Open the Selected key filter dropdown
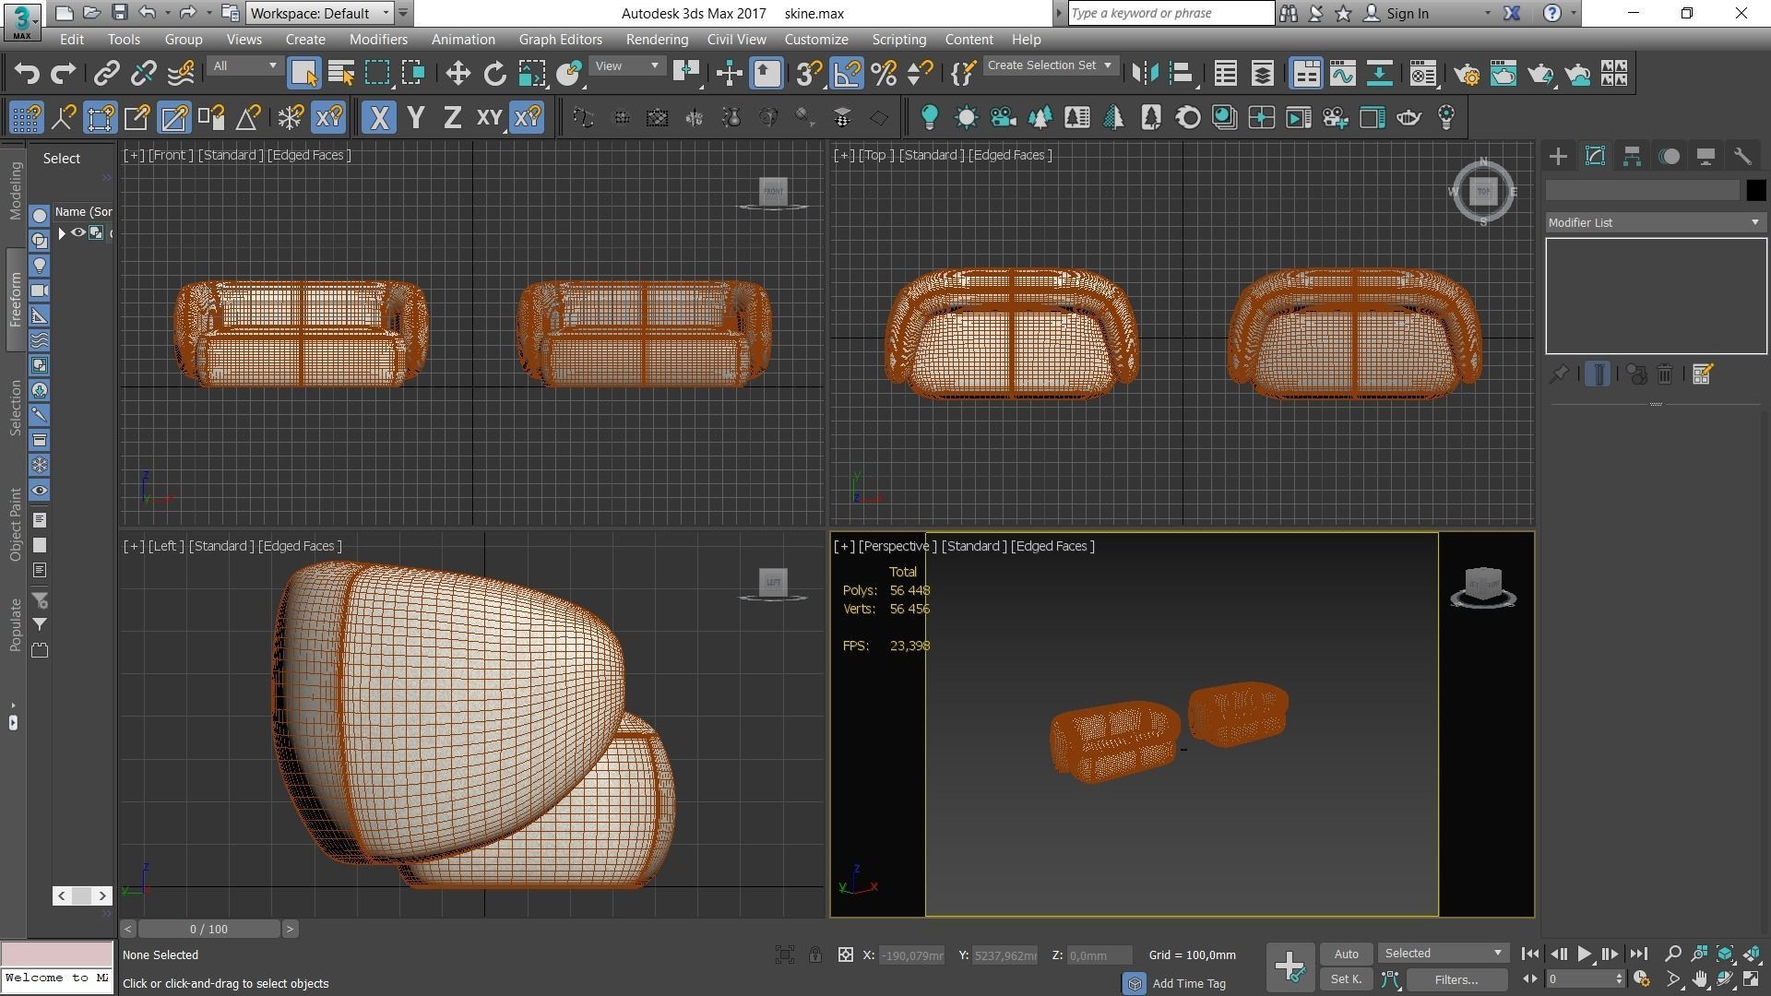 tap(1442, 953)
